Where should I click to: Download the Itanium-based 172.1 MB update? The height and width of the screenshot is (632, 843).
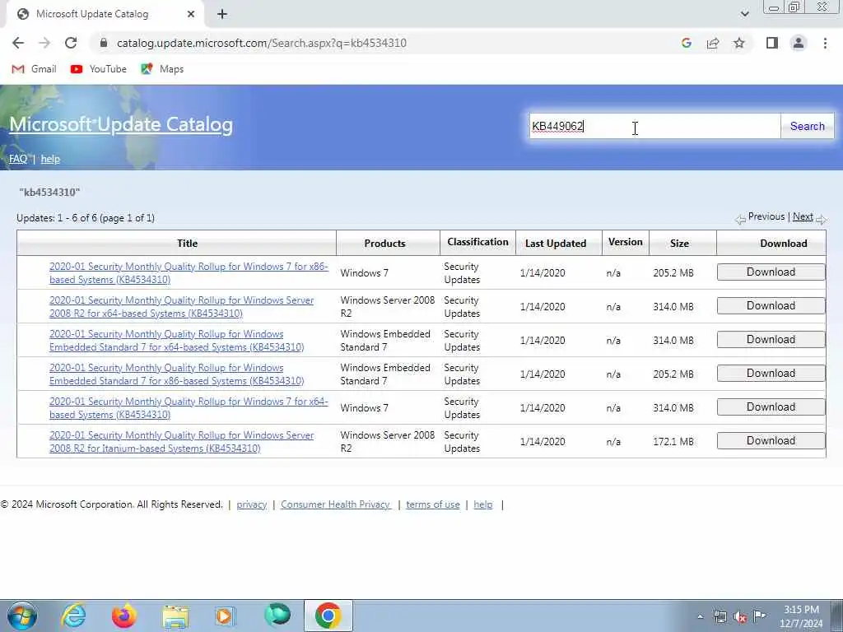click(x=771, y=441)
